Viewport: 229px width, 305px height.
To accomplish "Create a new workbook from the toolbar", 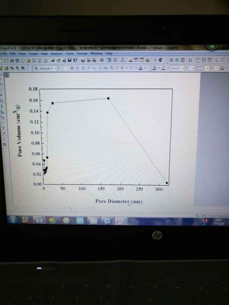I will [x=12, y=60].
